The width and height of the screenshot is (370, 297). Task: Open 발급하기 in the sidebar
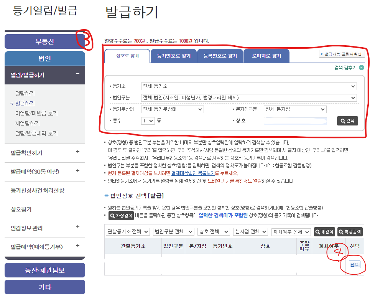(x=25, y=103)
